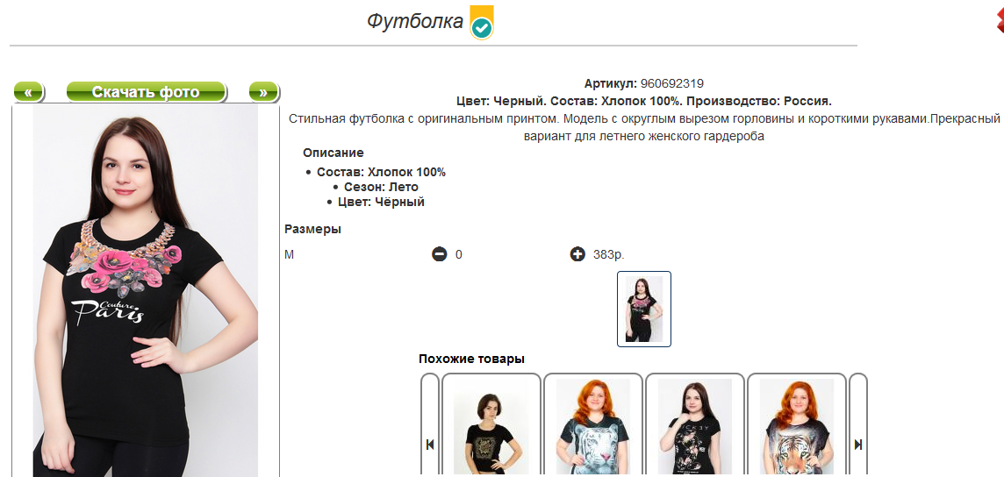Viewport: 1004px width, 477px height.
Task: Go to next photo with » button
Action: click(x=263, y=92)
